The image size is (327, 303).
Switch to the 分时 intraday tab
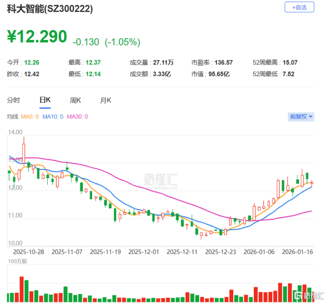pos(14,100)
